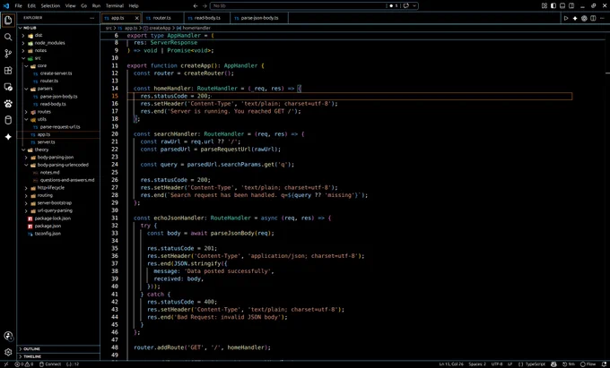This screenshot has width=610, height=368.
Task: Click Connect in the status bar
Action: (x=50, y=364)
